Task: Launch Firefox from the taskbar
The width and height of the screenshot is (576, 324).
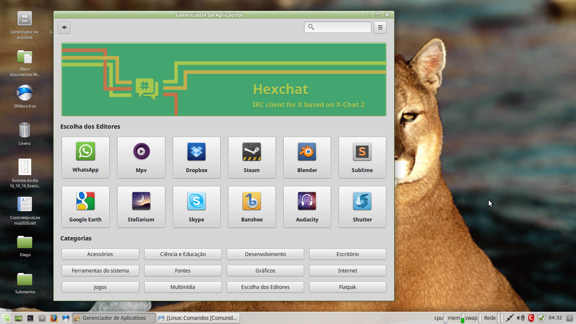Action: 54,318
